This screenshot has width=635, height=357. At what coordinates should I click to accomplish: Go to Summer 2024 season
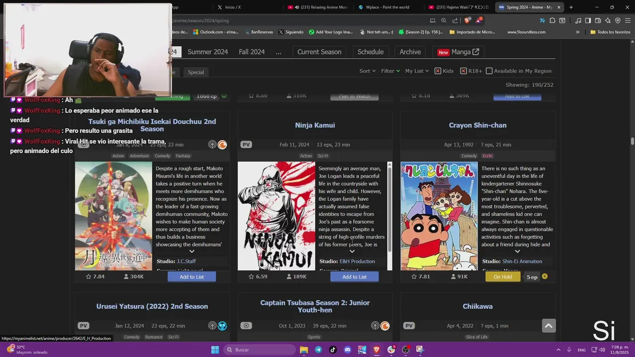coord(208,52)
